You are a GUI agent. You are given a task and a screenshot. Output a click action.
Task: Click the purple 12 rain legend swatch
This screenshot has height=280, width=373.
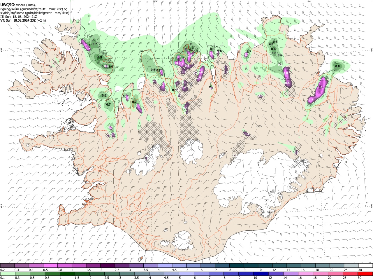276,274
